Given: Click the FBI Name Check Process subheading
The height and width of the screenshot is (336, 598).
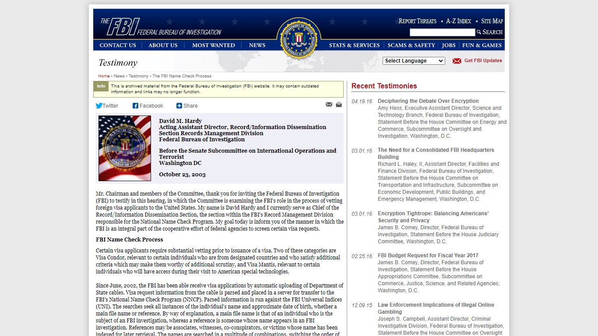Looking at the screenshot, I should (x=130, y=240).
